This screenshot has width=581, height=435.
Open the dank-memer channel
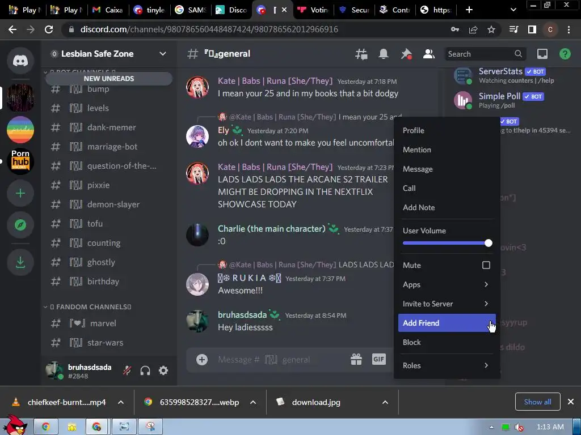click(x=109, y=127)
